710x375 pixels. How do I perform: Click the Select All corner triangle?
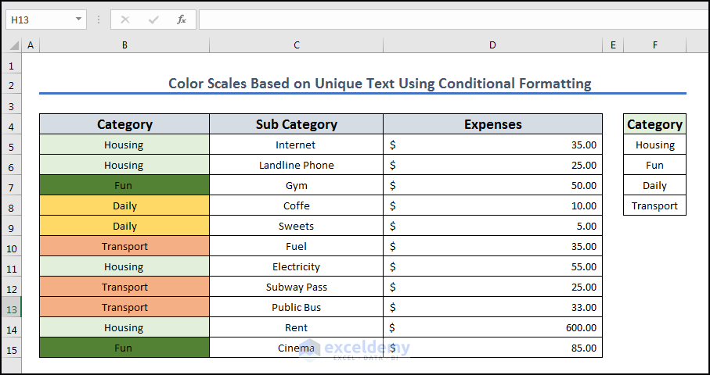tap(13, 46)
